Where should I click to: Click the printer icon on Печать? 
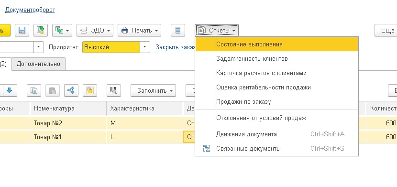pos(125,31)
